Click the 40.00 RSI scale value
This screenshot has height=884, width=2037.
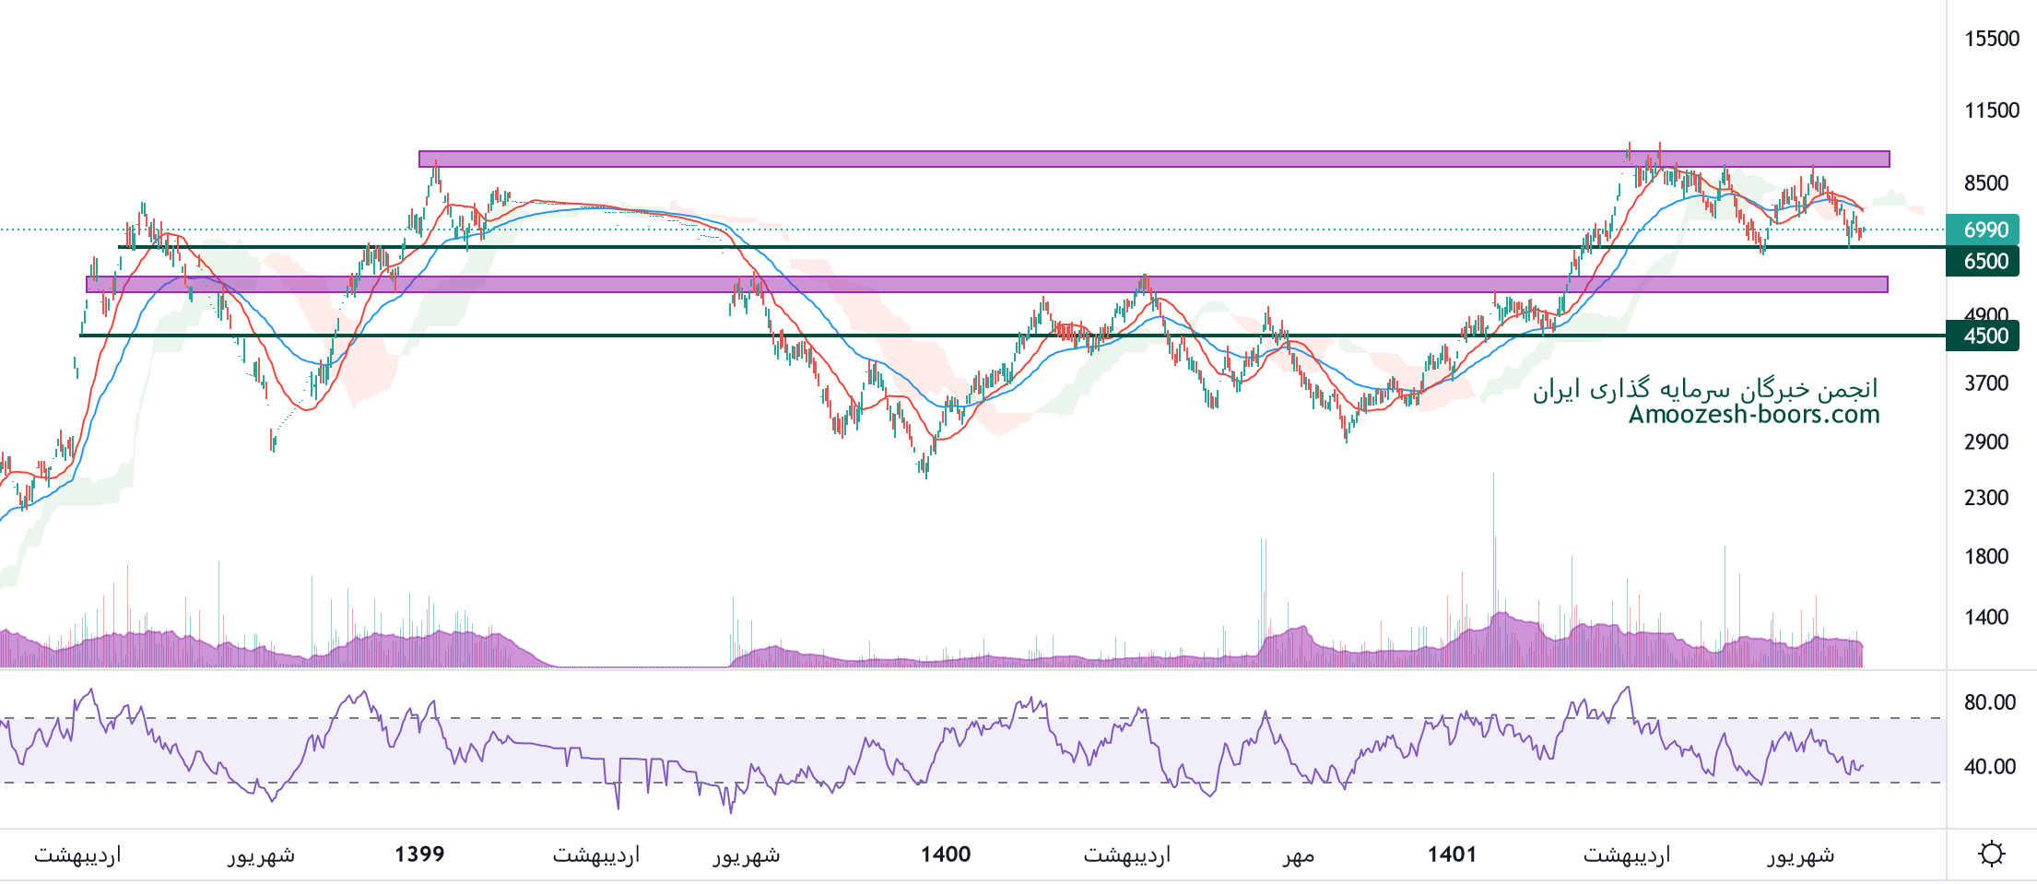click(1990, 767)
